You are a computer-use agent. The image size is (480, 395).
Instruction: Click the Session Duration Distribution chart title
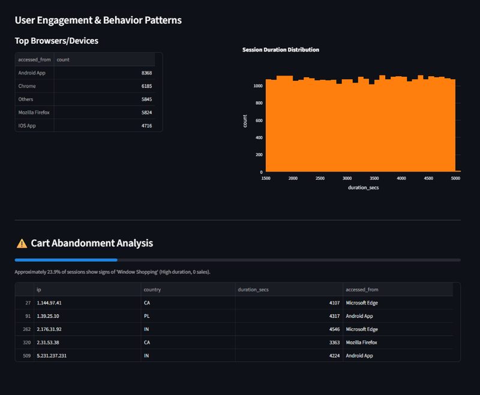tap(280, 50)
